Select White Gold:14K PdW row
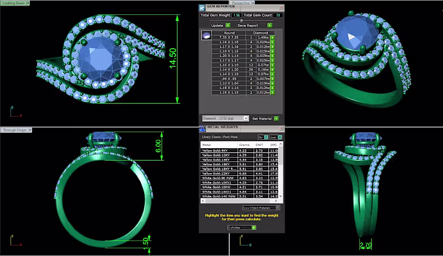This screenshot has height=256, width=443. (x=239, y=196)
